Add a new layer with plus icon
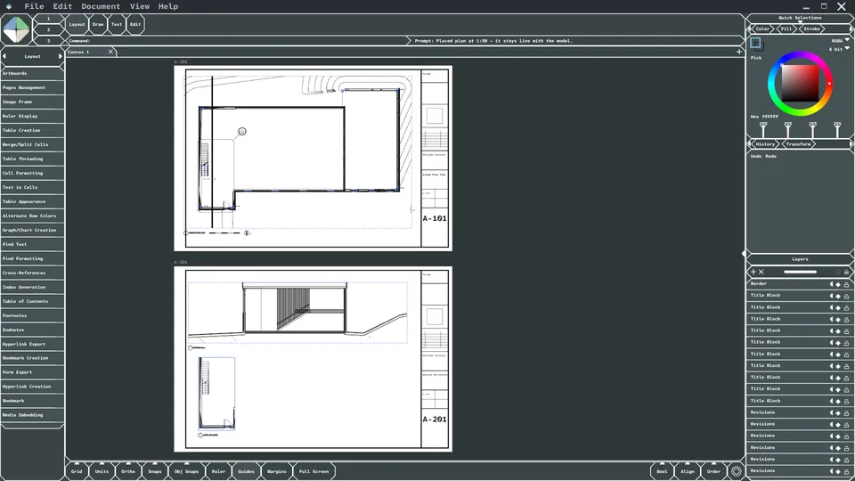The height and width of the screenshot is (481, 855). [753, 272]
